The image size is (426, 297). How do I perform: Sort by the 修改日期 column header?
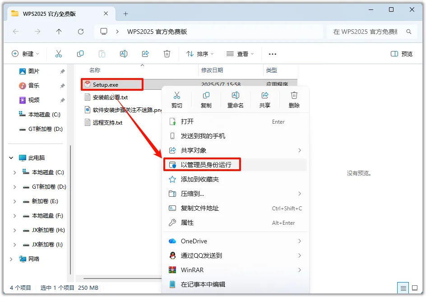click(x=212, y=70)
